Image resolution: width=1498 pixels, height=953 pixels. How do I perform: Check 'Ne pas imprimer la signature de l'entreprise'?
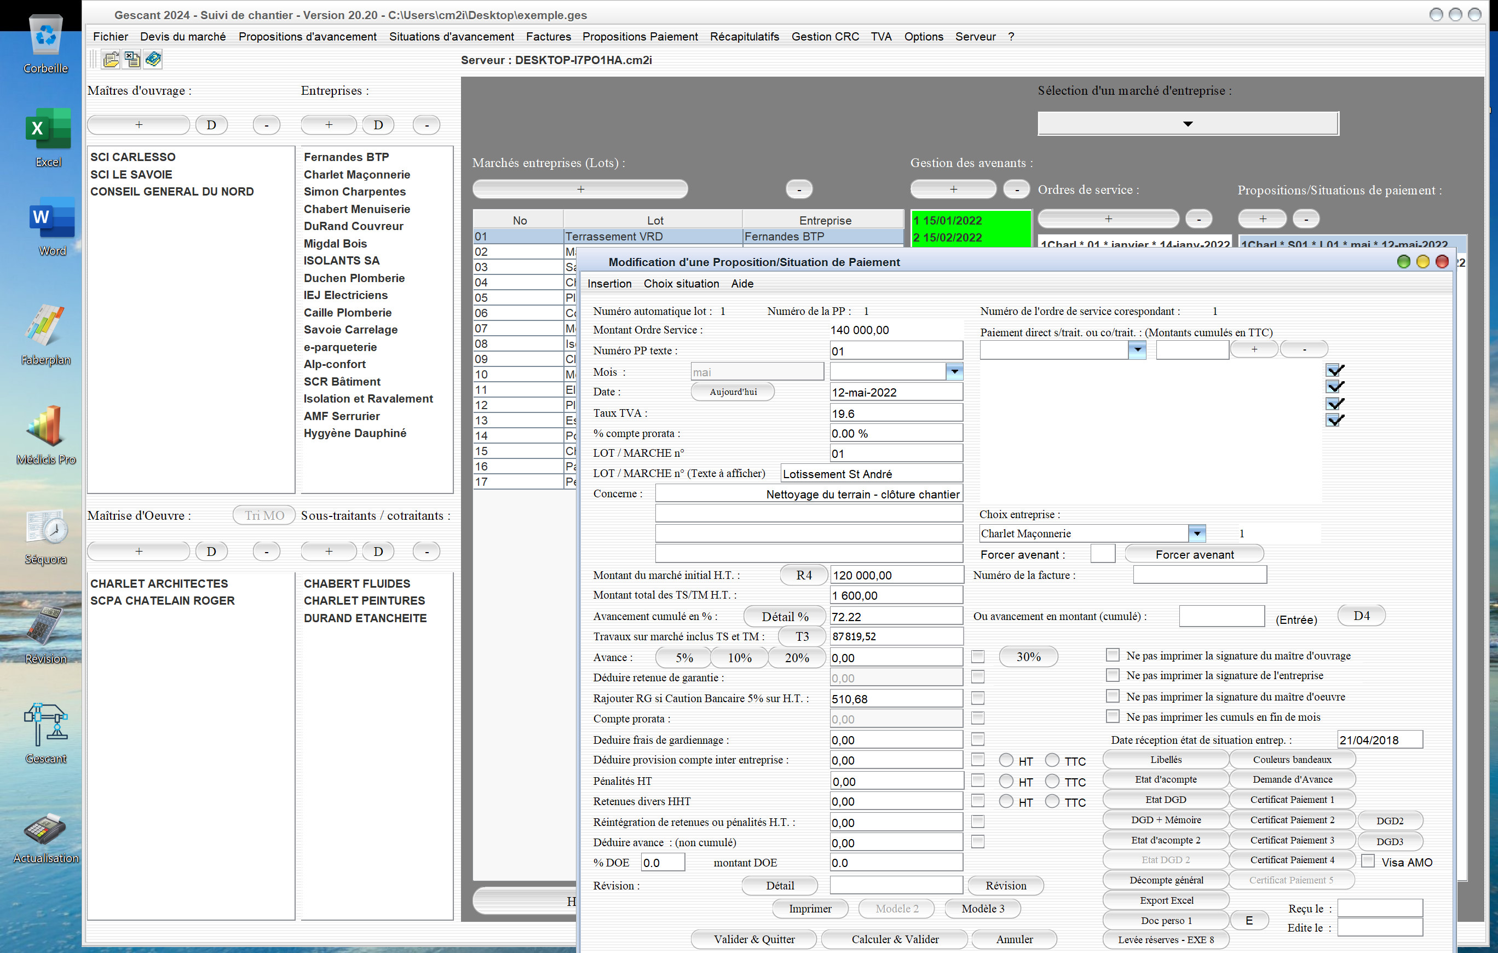(1113, 675)
